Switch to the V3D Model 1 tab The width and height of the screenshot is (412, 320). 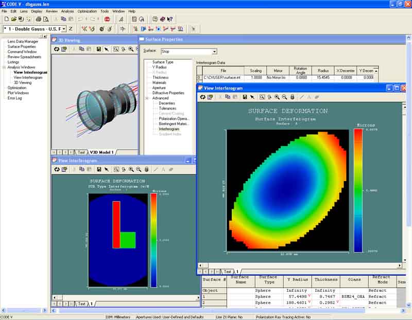[x=101, y=152]
